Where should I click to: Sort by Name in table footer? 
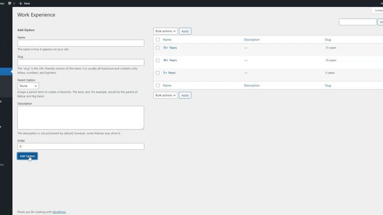tap(167, 85)
